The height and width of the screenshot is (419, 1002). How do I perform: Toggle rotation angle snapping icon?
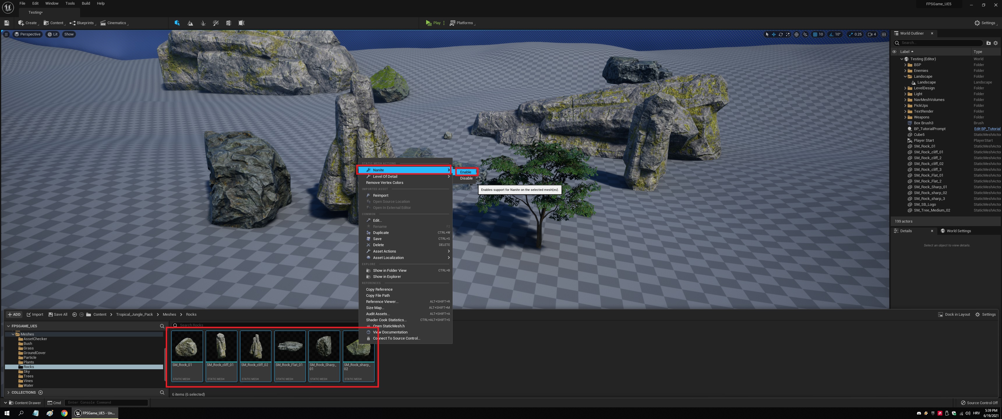(x=831, y=34)
